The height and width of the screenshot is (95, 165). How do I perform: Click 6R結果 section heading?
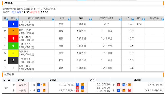click(x=9, y=3)
